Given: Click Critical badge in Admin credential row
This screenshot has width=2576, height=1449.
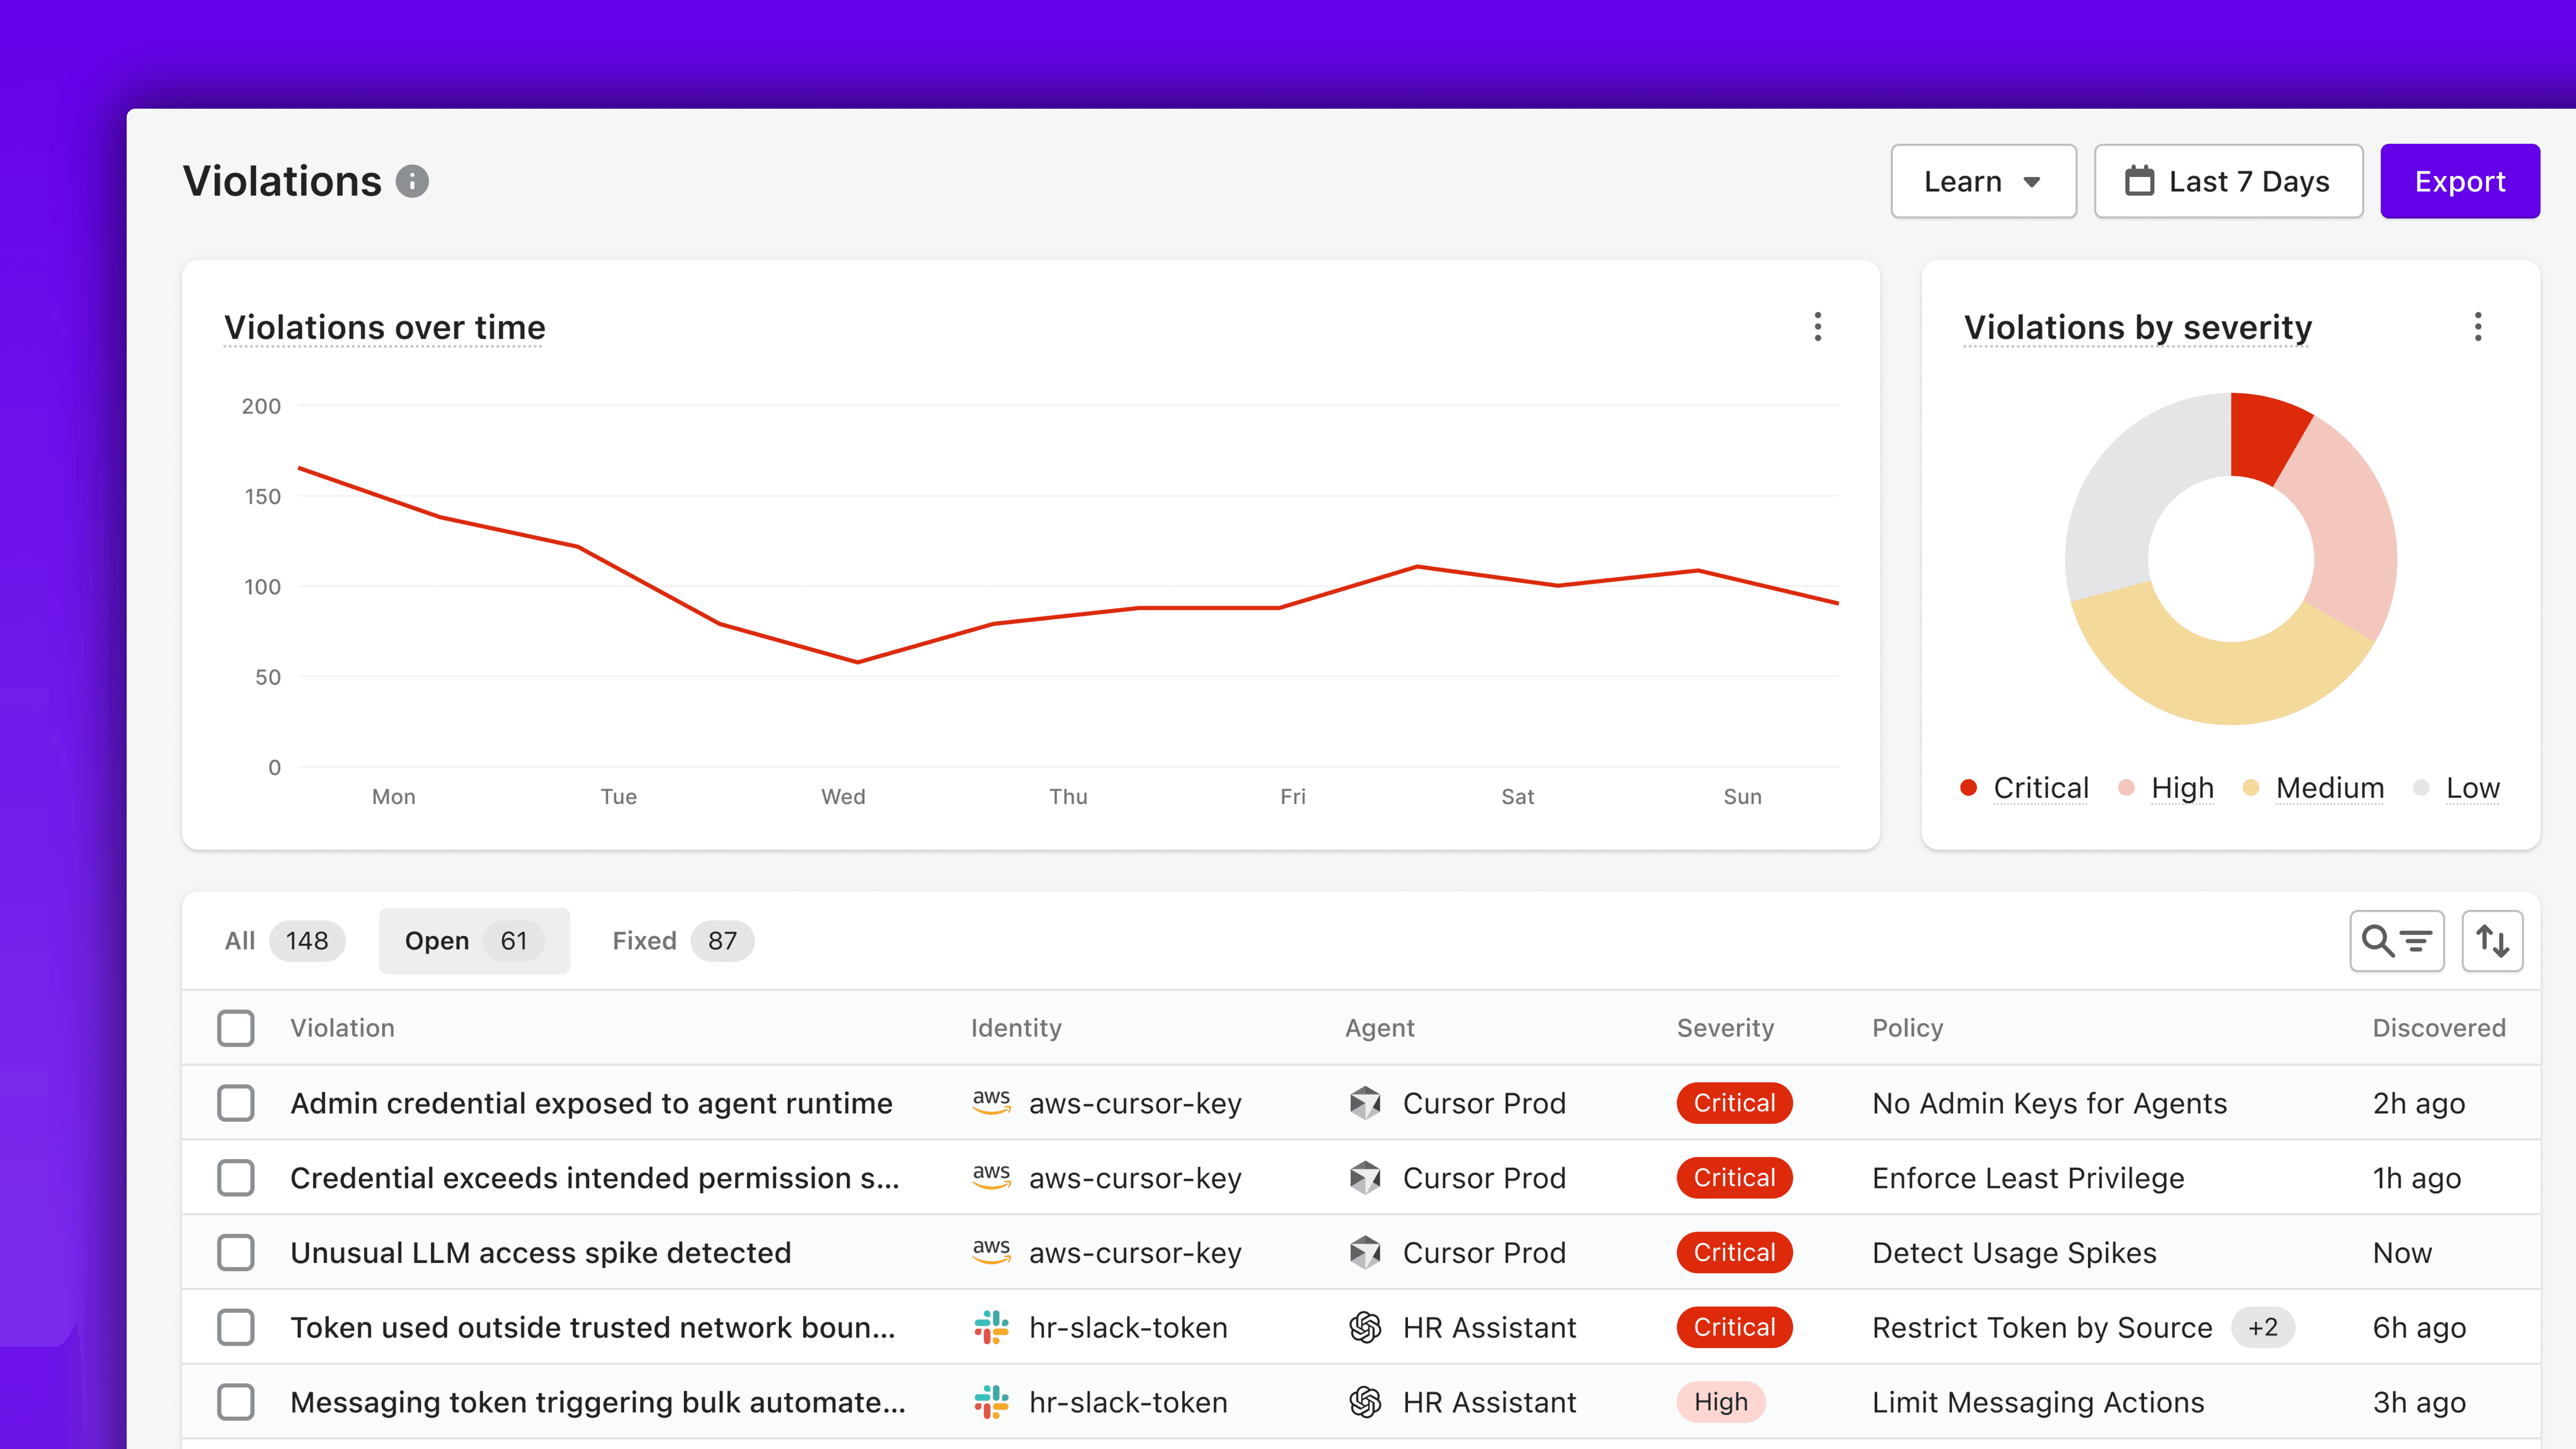Looking at the screenshot, I should (1734, 1103).
